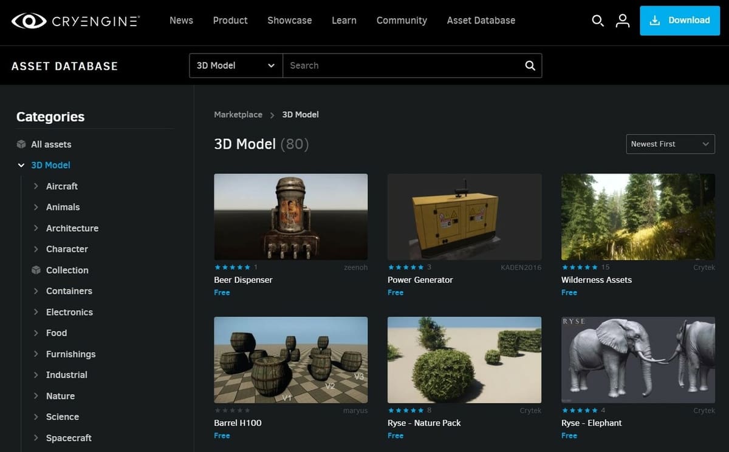Click star rating of Power Generator
Viewport: 729px width, 452px height.
(406, 268)
